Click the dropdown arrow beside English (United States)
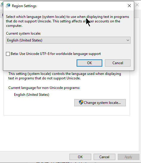141x163 pixels. click(x=128, y=40)
